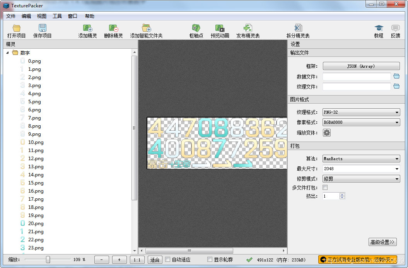Launch the 预览动画 (Preview Animation) tool
Screen dimensions: 408x268
tap(220, 30)
